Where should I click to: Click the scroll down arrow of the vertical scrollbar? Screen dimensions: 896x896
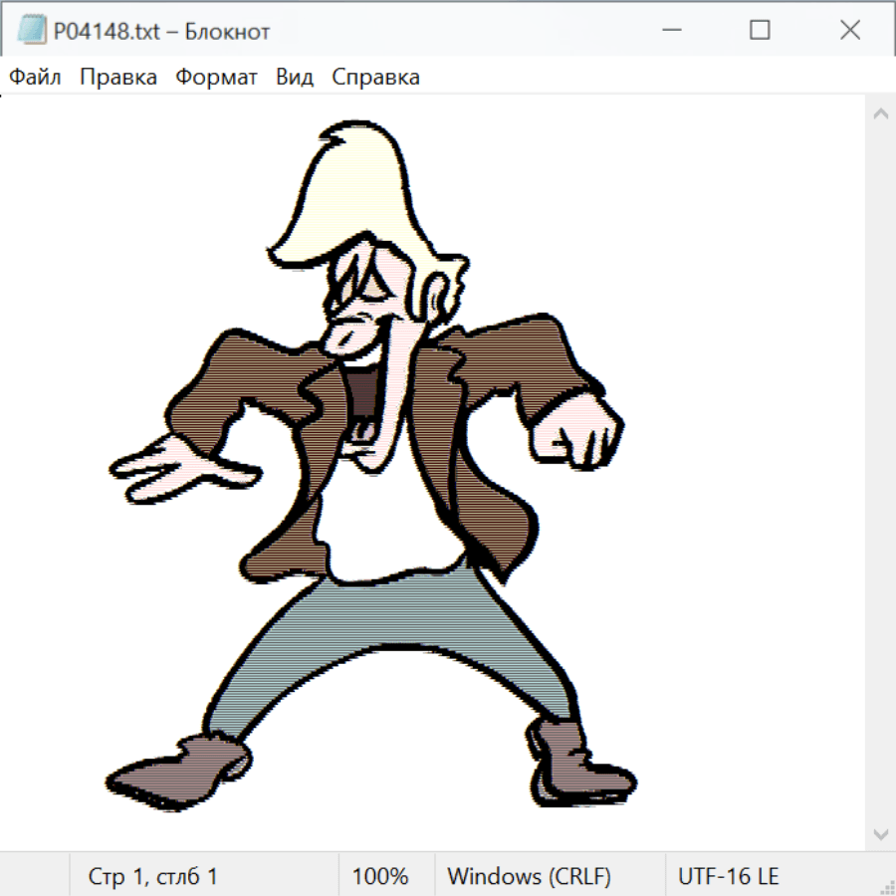pyautogui.click(x=880, y=833)
